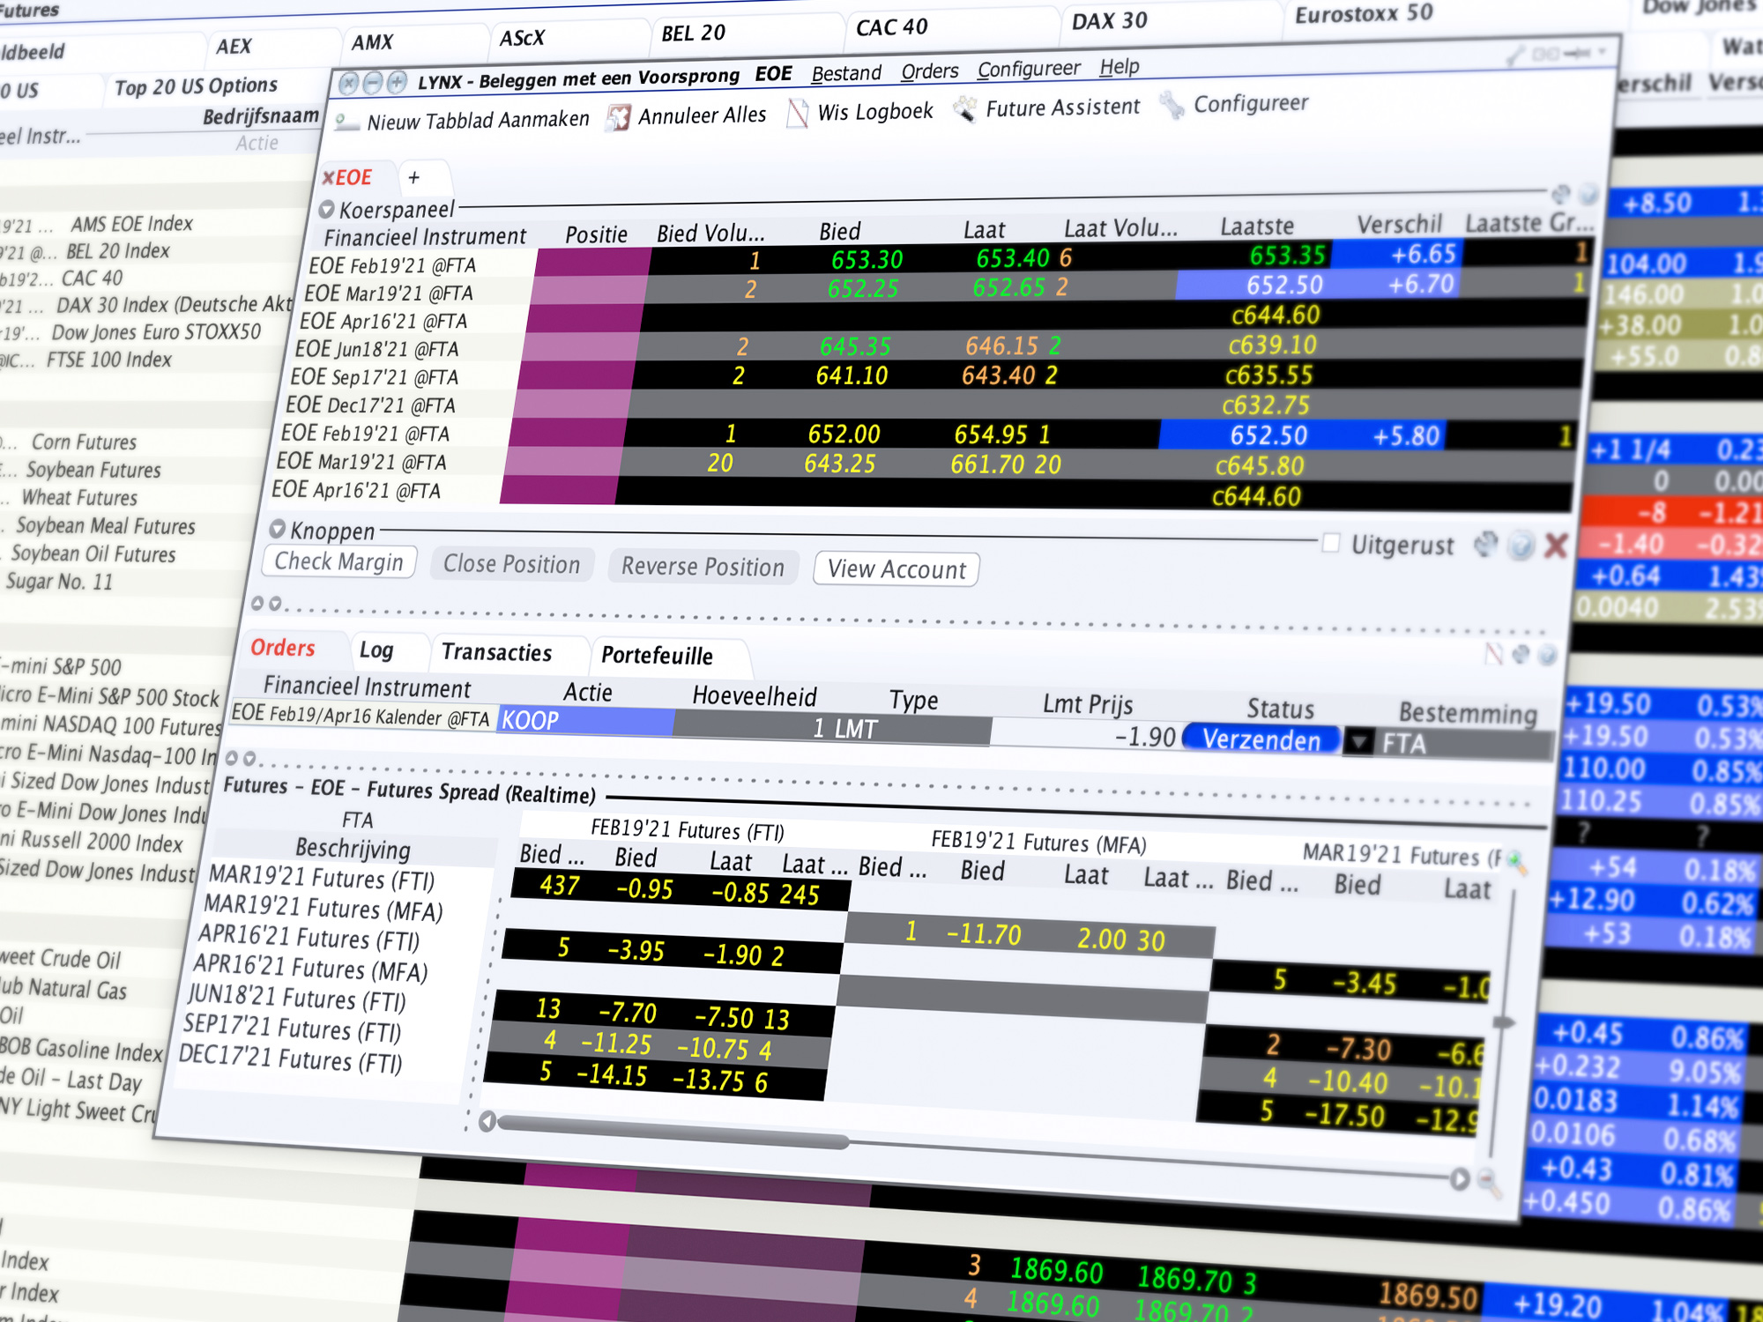The height and width of the screenshot is (1322, 1763).
Task: Click the wrench icon in LYNX title bar
Action: tap(1514, 56)
